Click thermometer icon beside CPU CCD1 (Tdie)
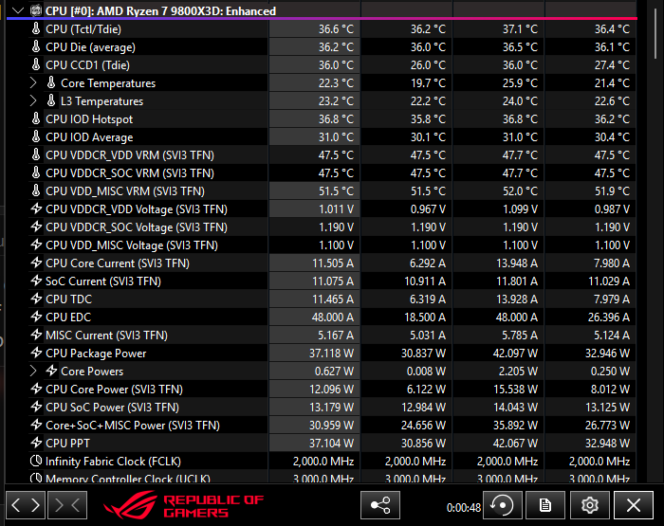Viewport: 664px width, 526px height. (36, 64)
